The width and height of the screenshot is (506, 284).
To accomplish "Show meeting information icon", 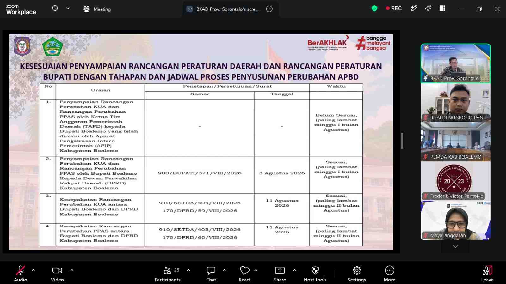I will pos(55,9).
